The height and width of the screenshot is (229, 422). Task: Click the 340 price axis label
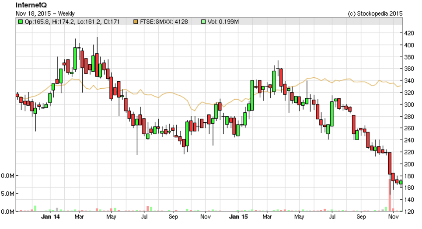point(409,80)
